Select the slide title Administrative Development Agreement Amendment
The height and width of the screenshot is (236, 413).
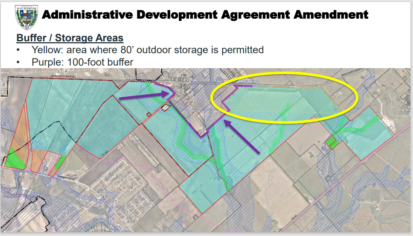[x=205, y=14]
